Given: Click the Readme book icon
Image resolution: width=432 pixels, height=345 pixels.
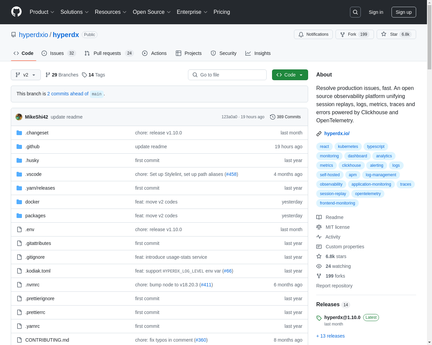Looking at the screenshot, I should [319, 217].
